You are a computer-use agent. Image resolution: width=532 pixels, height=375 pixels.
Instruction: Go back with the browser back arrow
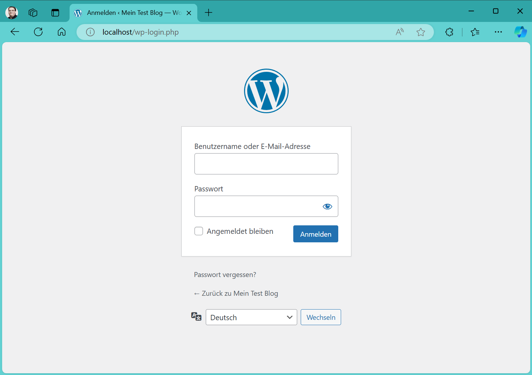(15, 32)
